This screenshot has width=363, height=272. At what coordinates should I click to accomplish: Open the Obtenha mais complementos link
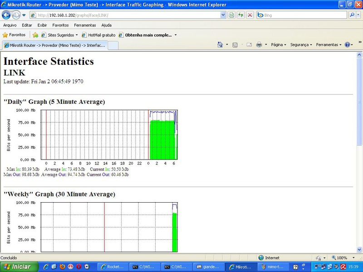tap(145, 35)
